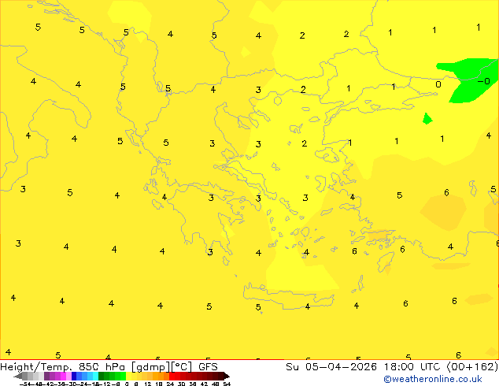Click the "-0" value inside green area
The height and width of the screenshot is (386, 499).
[483, 81]
